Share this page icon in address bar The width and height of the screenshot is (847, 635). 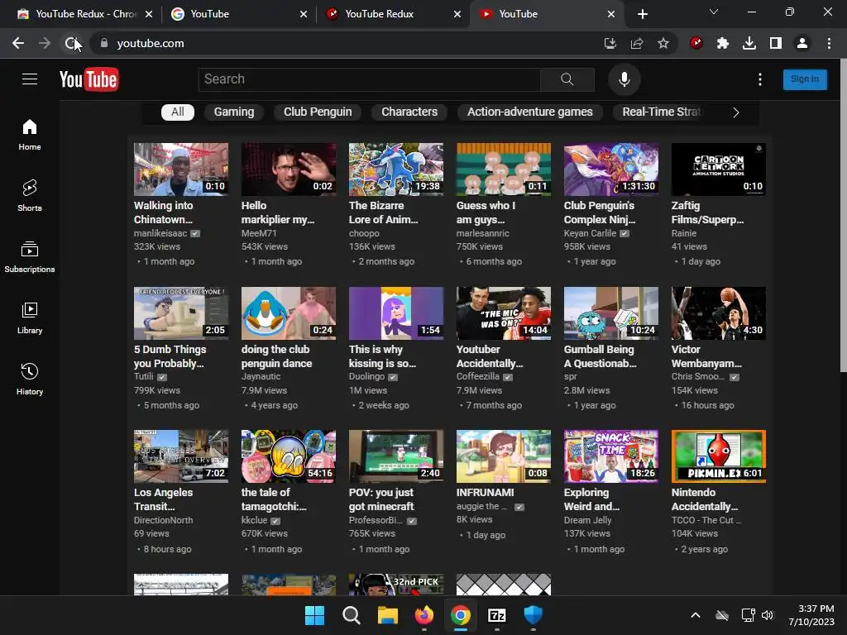(x=637, y=43)
